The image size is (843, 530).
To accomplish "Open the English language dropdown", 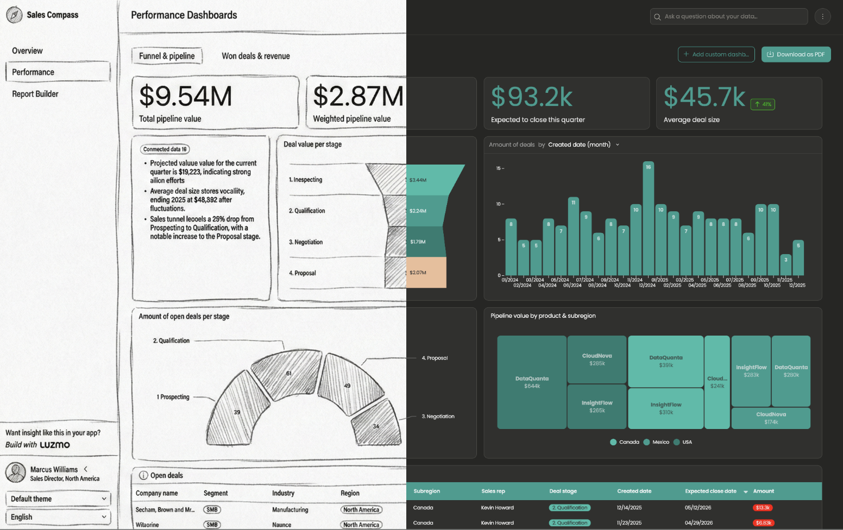I will pyautogui.click(x=58, y=517).
